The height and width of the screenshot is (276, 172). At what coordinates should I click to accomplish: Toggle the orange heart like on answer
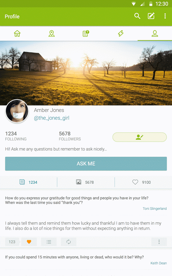[29, 242]
